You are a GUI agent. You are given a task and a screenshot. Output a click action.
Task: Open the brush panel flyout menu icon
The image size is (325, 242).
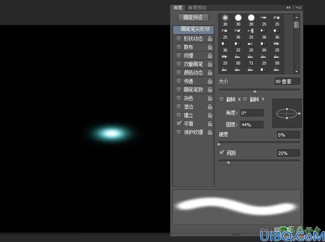click(x=299, y=7)
